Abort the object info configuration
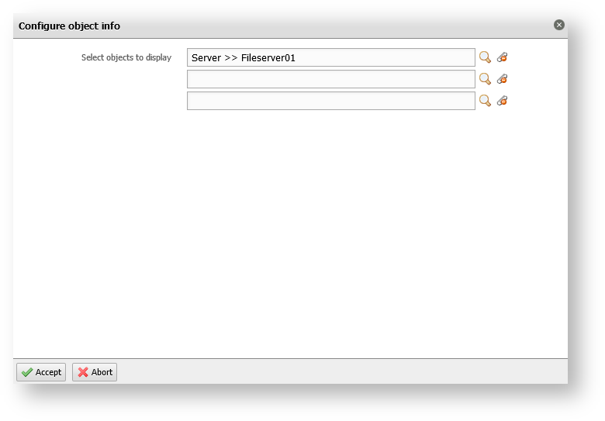 [95, 372]
